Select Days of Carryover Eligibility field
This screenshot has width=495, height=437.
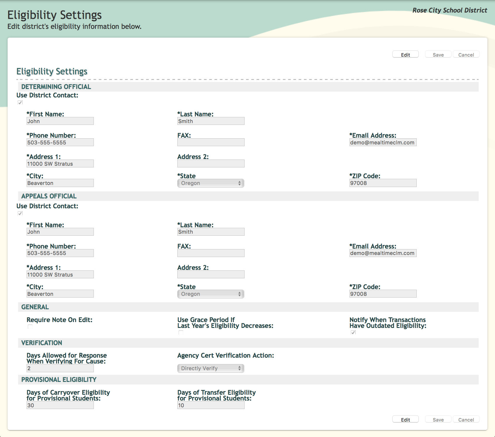click(x=60, y=405)
